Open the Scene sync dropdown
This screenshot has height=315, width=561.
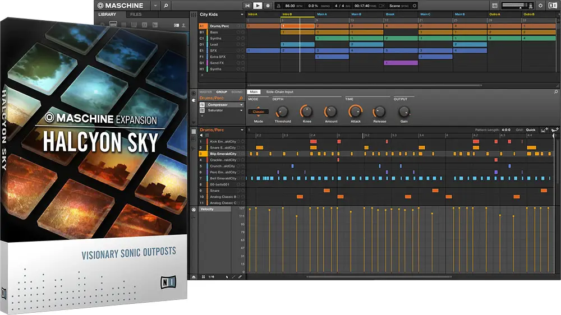(x=399, y=6)
